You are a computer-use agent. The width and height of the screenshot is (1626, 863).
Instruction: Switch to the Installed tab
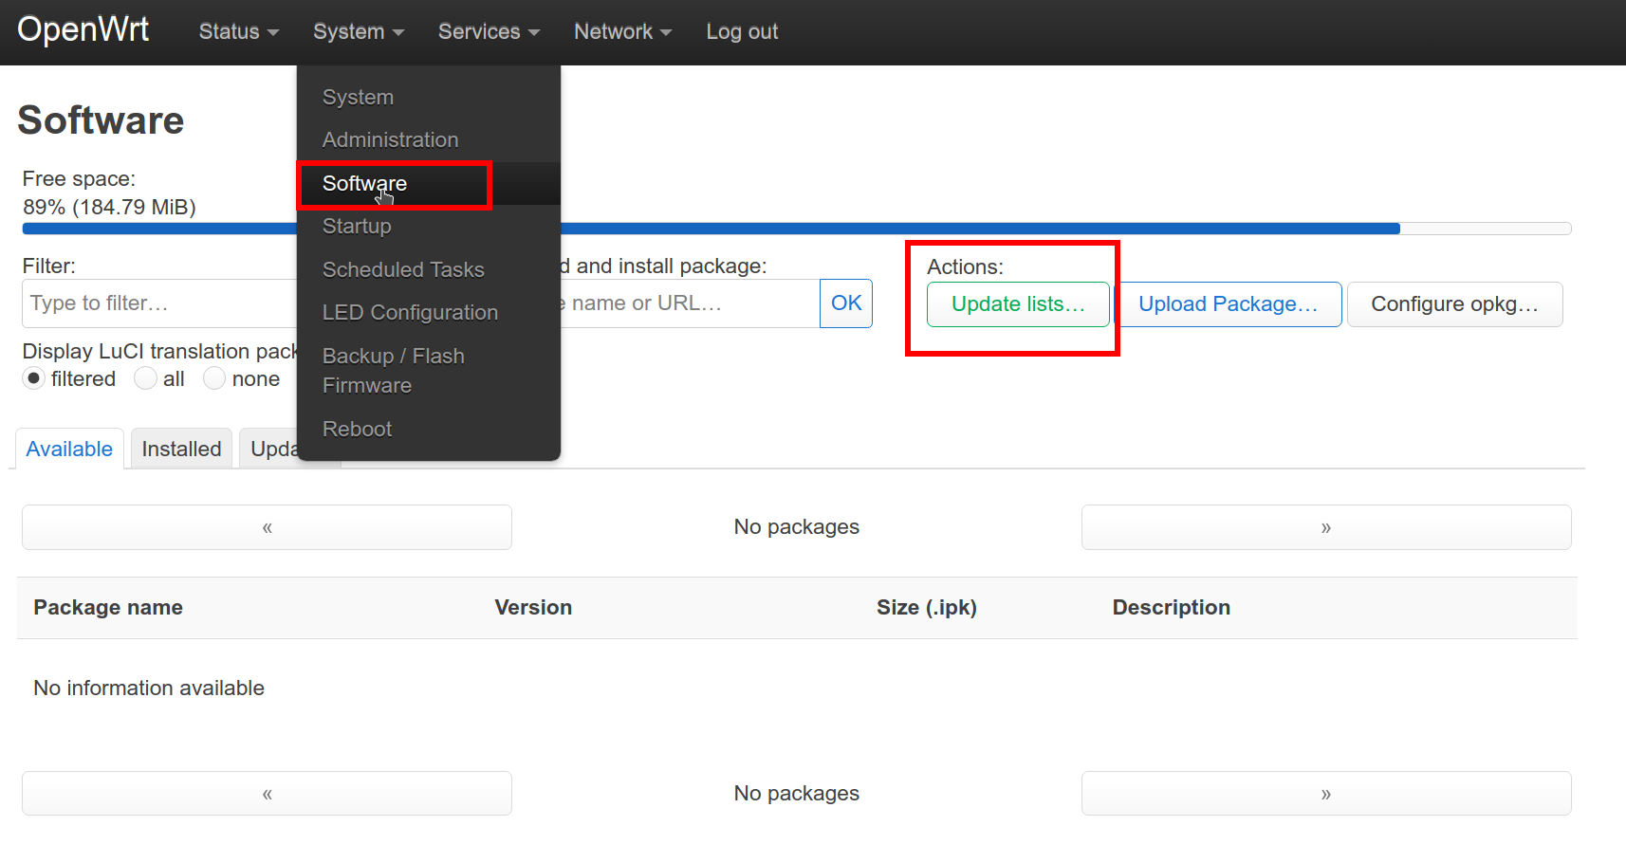pyautogui.click(x=181, y=450)
